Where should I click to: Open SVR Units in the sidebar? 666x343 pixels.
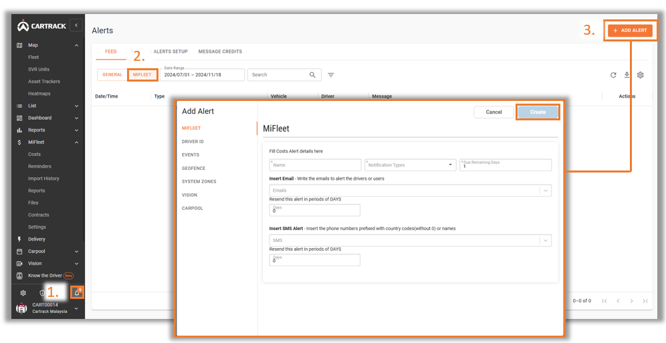[39, 69]
